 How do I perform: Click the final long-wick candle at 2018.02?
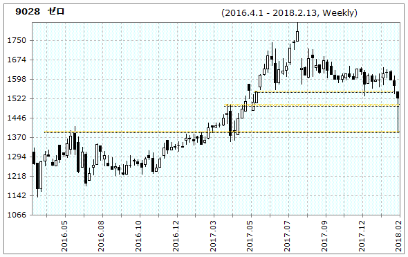coord(398,112)
